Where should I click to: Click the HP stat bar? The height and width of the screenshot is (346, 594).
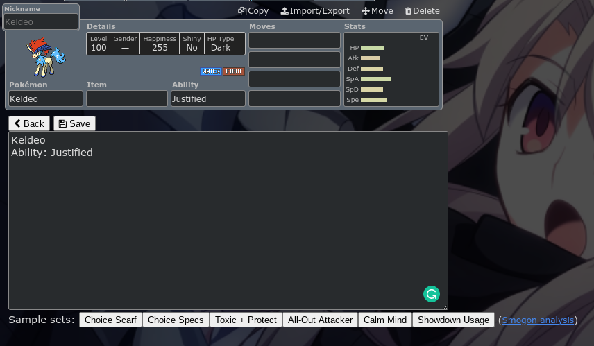[x=373, y=48]
